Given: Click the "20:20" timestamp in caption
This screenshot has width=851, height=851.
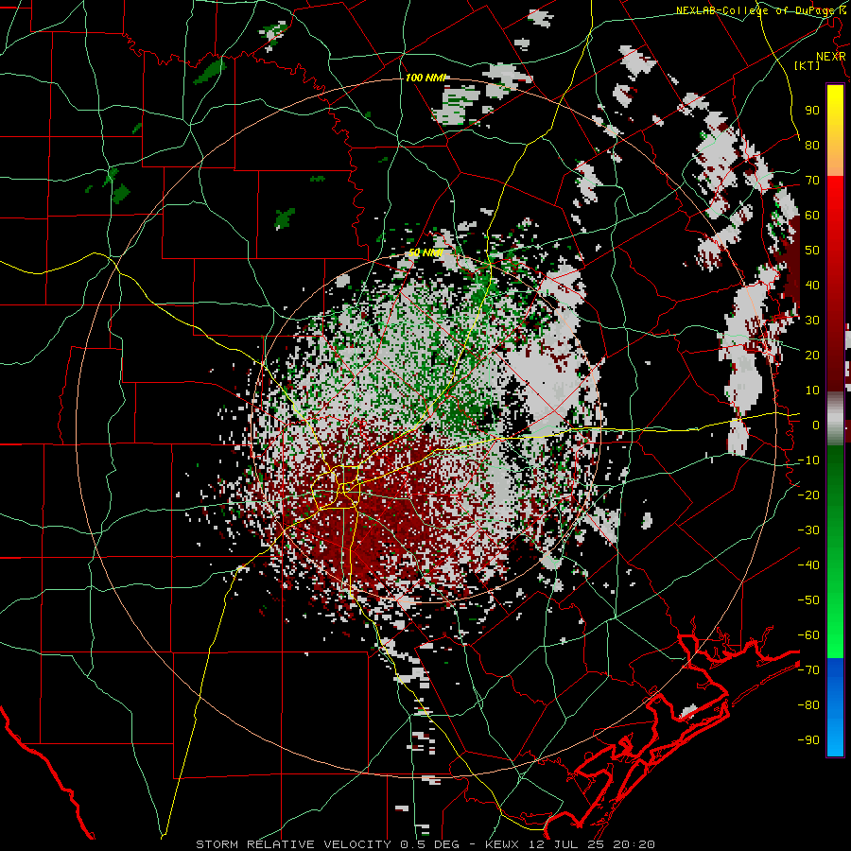Looking at the screenshot, I should coord(635,844).
